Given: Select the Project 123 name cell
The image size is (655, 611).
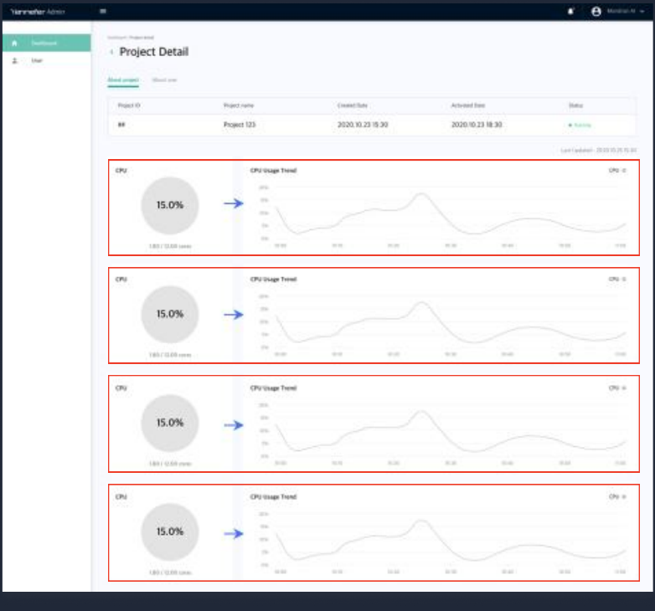Looking at the screenshot, I should [x=240, y=125].
